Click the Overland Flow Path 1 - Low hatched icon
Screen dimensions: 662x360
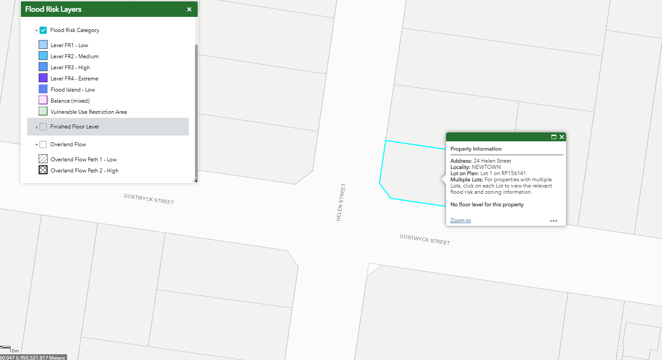(43, 159)
